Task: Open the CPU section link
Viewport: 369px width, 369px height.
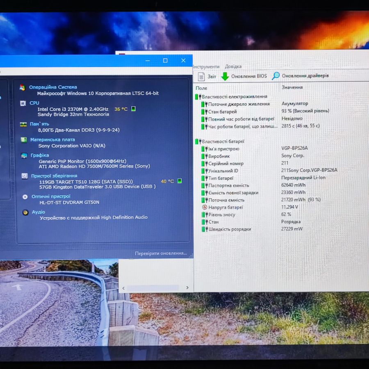Action: [x=34, y=103]
